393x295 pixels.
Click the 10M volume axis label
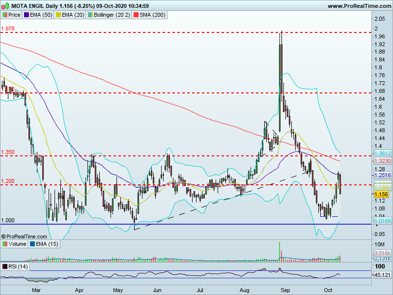(x=379, y=244)
